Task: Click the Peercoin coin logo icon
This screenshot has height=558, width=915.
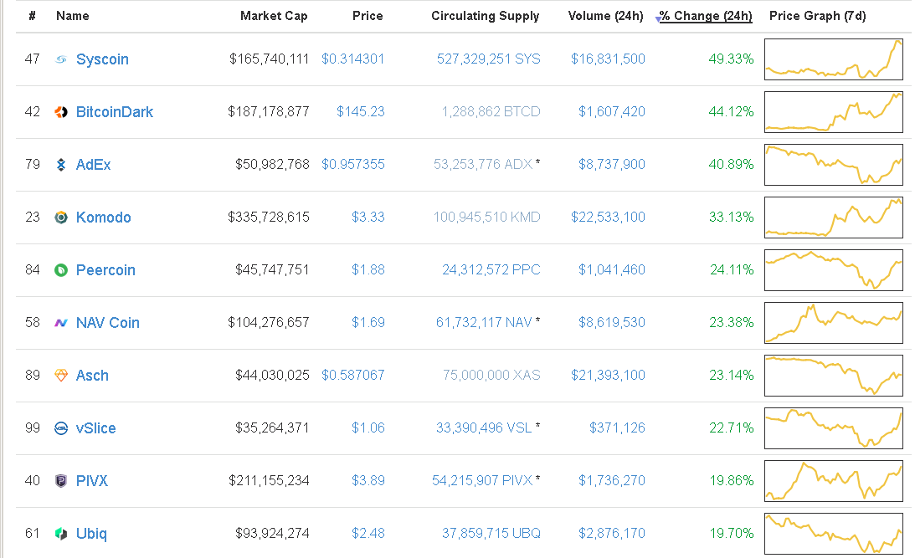Action: (x=60, y=270)
